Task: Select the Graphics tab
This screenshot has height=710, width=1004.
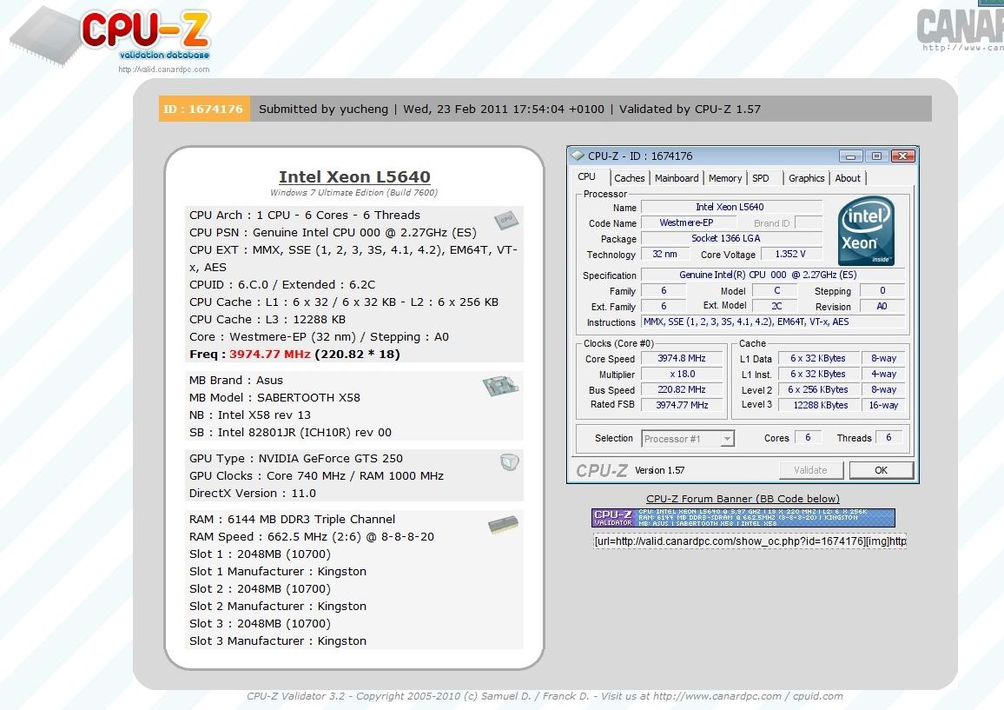Action: click(x=806, y=178)
